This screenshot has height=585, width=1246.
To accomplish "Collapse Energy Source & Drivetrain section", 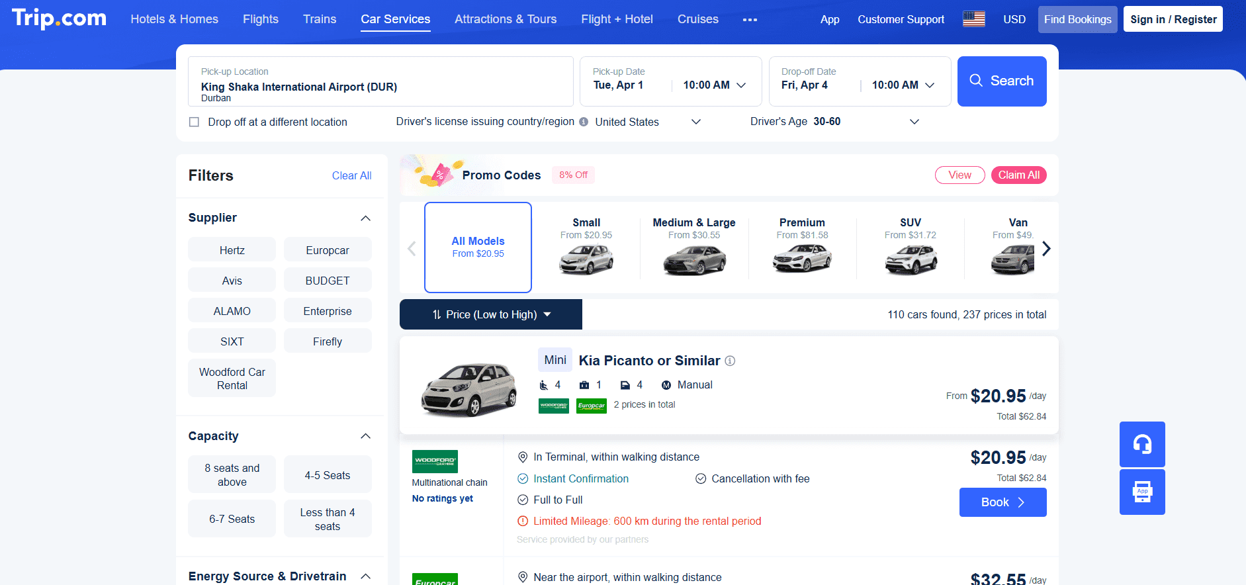I will [x=365, y=576].
